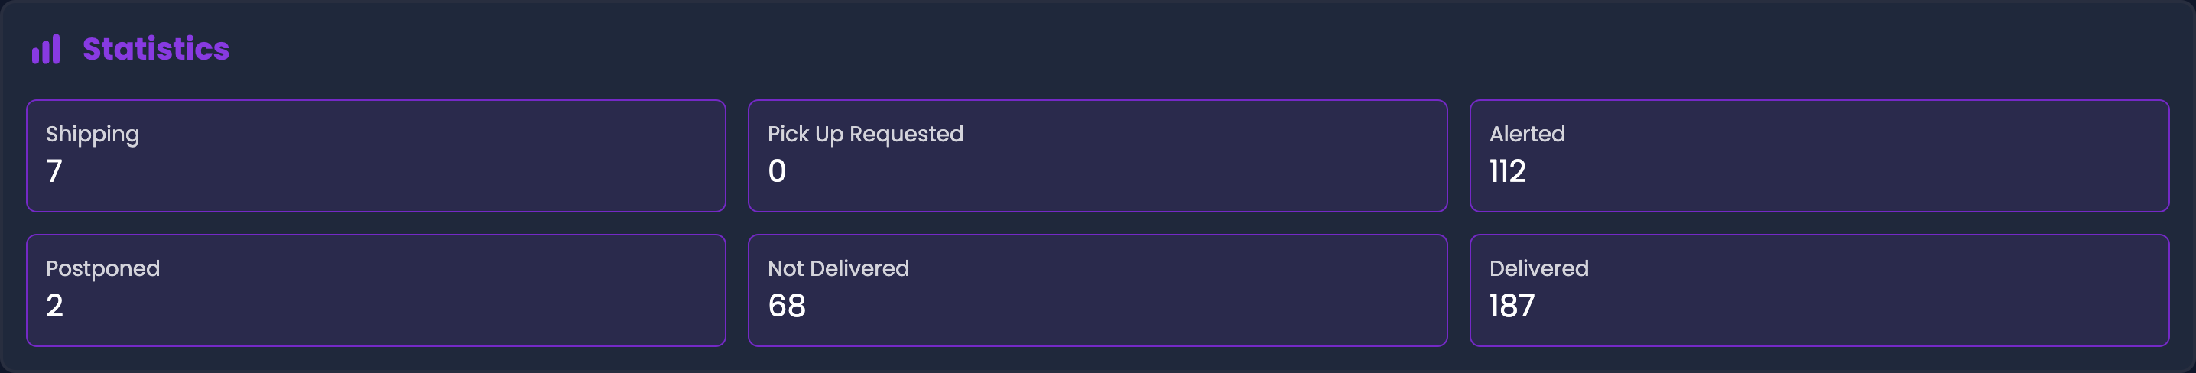Screen dimensions: 2196x373
Task: Click the Pick Up Requested count 0
Action: point(777,171)
